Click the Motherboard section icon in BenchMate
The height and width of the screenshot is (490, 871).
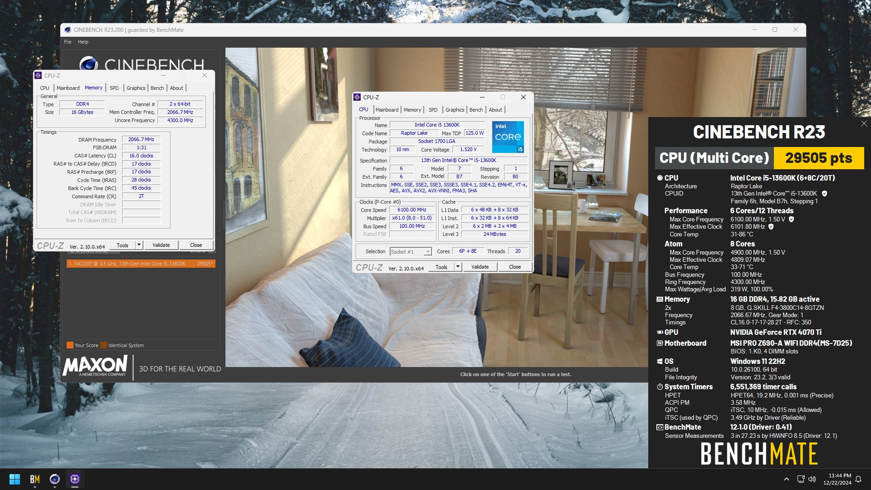(x=660, y=343)
